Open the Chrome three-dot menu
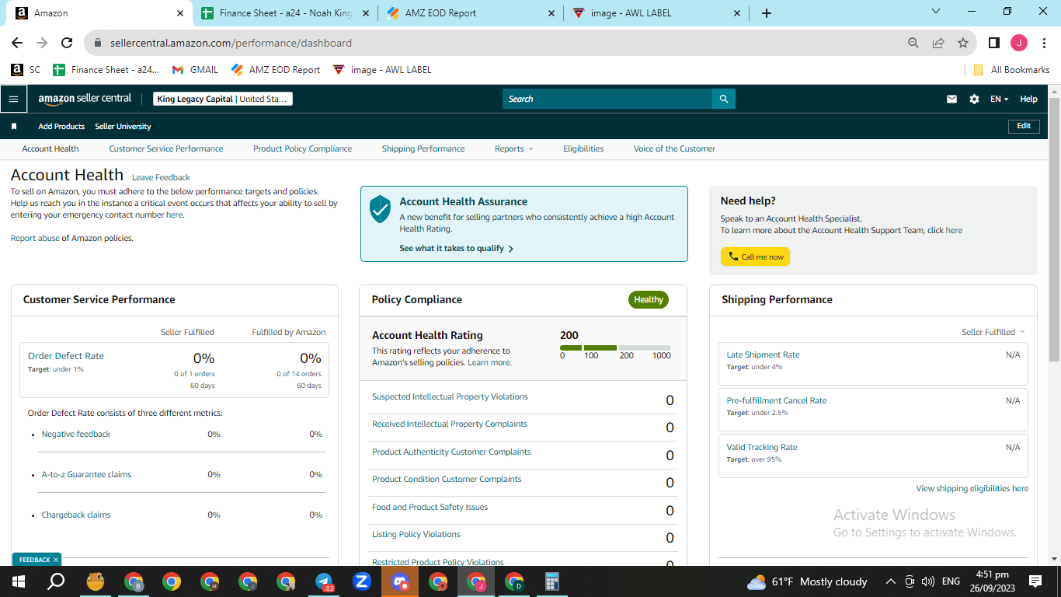Image resolution: width=1061 pixels, height=597 pixels. (x=1044, y=43)
